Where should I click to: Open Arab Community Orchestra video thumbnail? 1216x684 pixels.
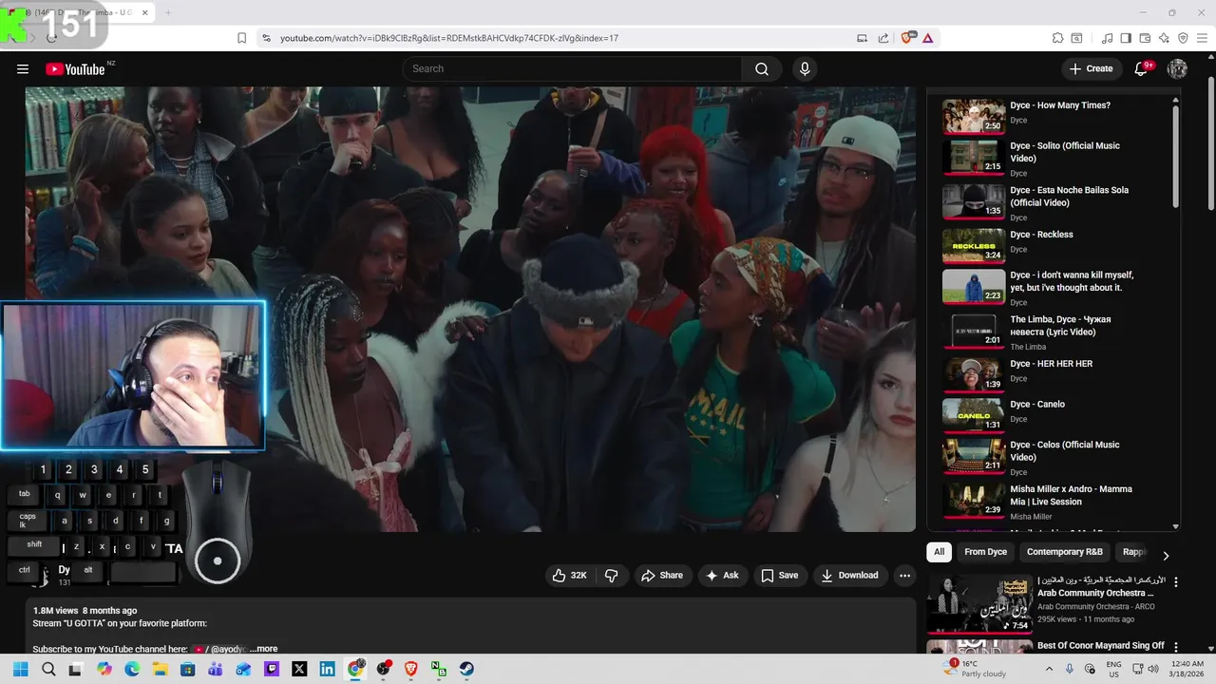[x=978, y=604]
